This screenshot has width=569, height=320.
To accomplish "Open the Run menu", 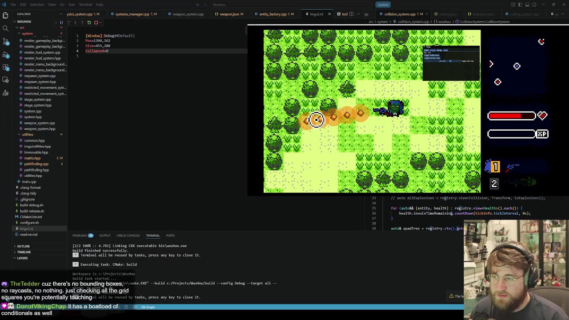I will 72,4.
